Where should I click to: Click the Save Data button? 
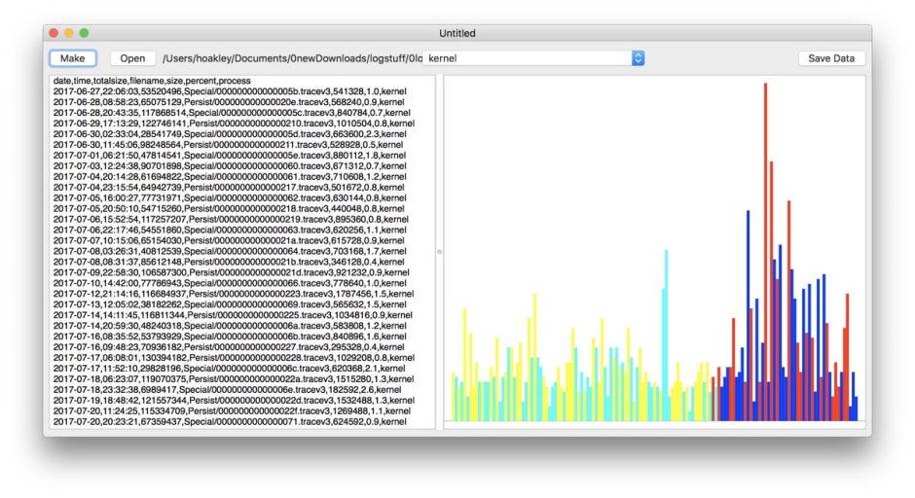831,58
